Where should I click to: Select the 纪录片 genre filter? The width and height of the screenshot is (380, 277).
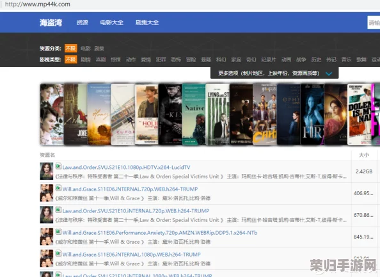point(269,59)
